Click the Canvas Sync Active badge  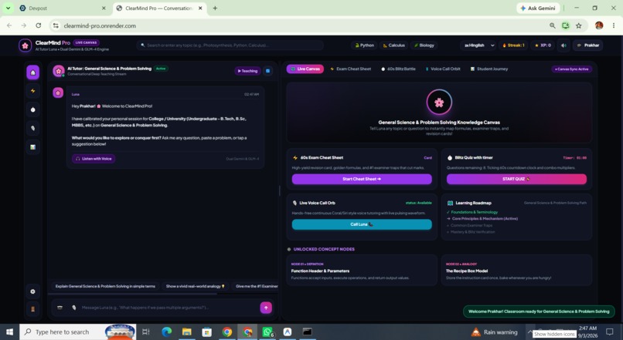pyautogui.click(x=571, y=69)
